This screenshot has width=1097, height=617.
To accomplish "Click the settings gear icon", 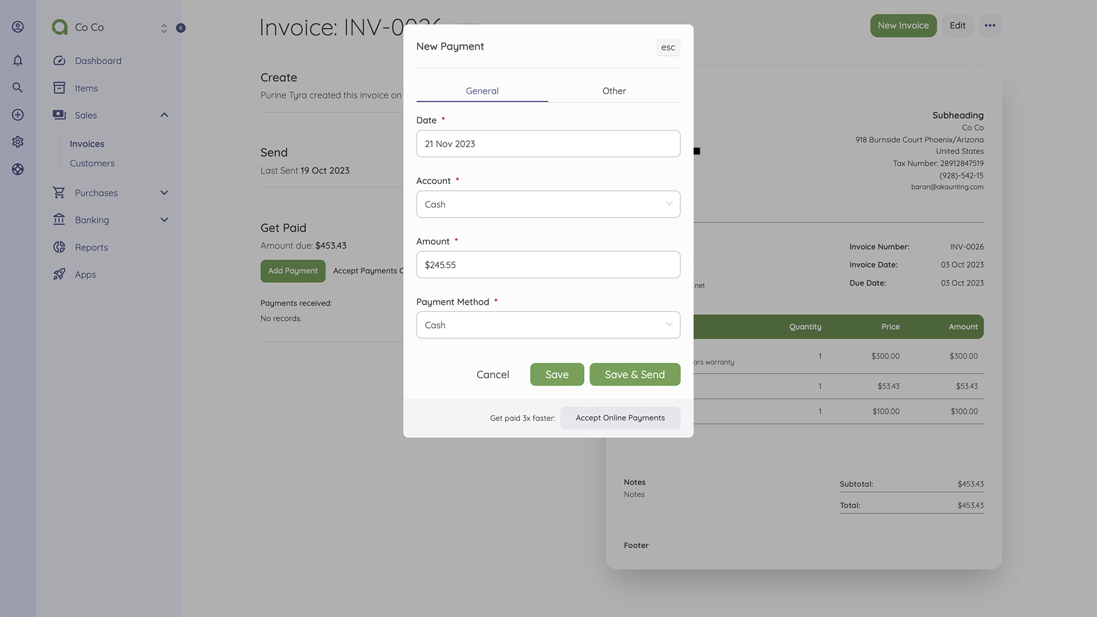I will [x=18, y=142].
